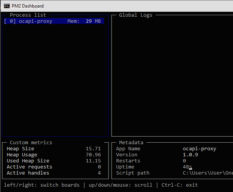This screenshot has width=233, height=192.
Task: Click the Used Heap Size metric
Action: pyautogui.click(x=28, y=161)
